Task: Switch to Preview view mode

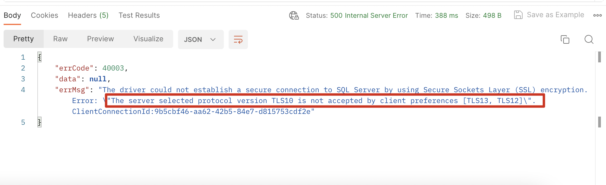Action: coord(100,39)
